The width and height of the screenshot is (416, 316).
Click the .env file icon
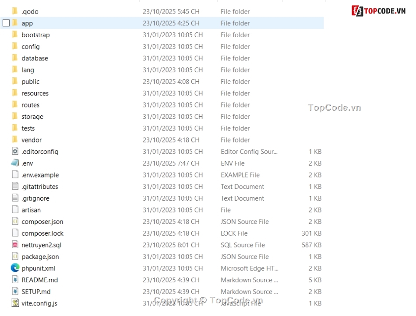(x=15, y=163)
